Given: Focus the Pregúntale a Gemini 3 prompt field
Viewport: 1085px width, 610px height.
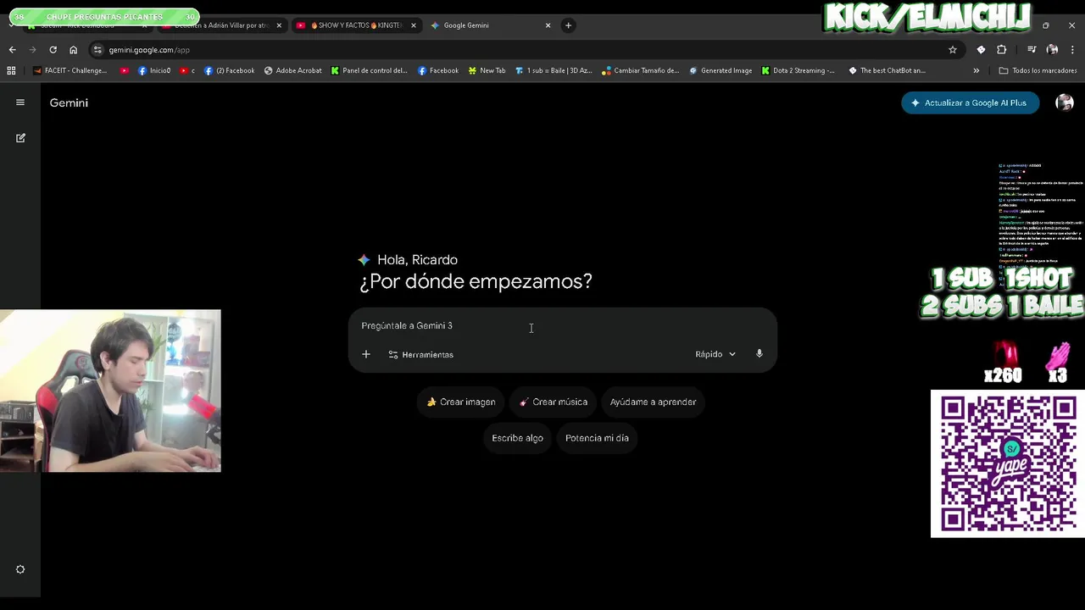Looking at the screenshot, I should pyautogui.click(x=562, y=325).
